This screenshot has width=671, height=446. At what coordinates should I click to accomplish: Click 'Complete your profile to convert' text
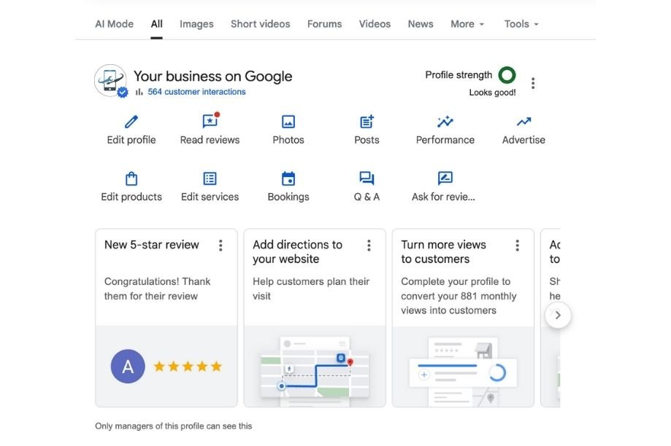click(459, 296)
